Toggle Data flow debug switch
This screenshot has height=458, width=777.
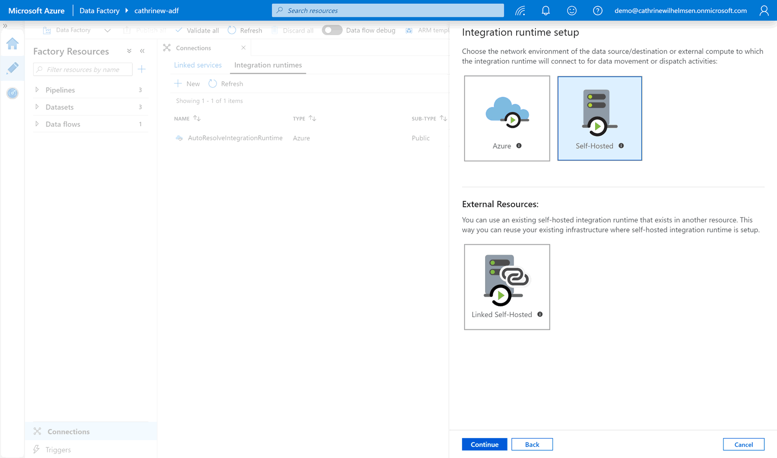pos(332,30)
